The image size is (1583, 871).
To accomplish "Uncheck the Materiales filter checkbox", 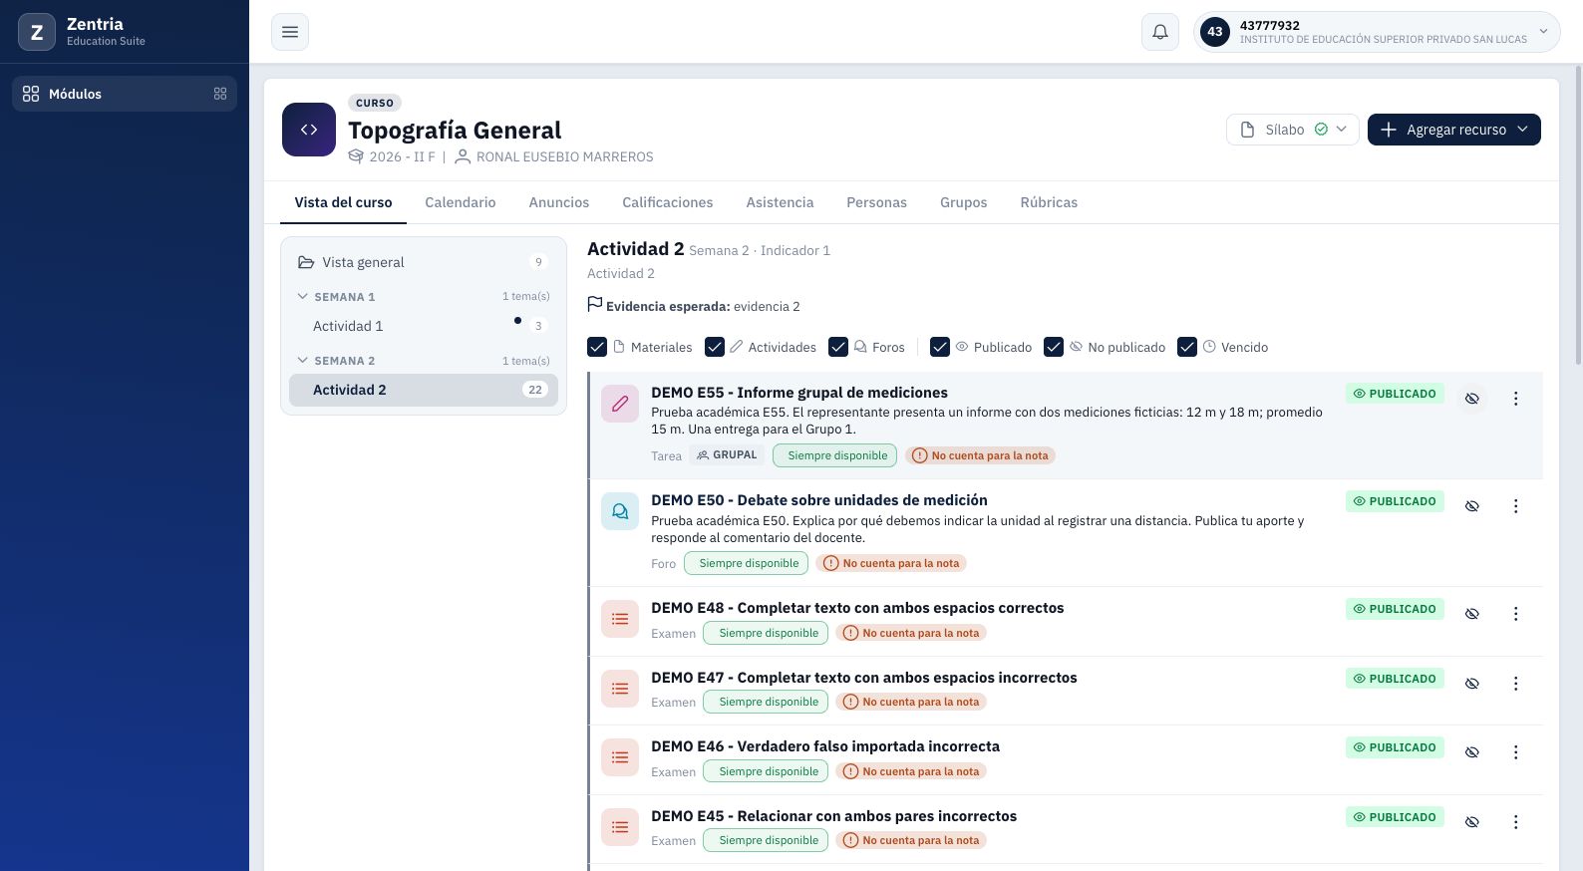I will click(597, 347).
